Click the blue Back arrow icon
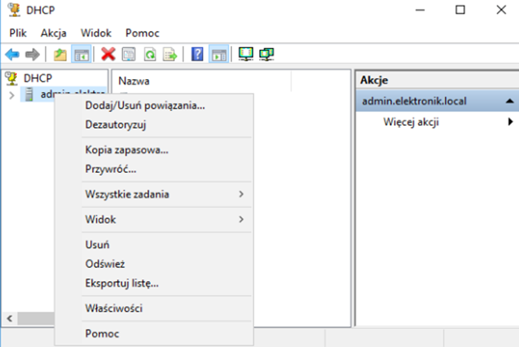 point(12,55)
